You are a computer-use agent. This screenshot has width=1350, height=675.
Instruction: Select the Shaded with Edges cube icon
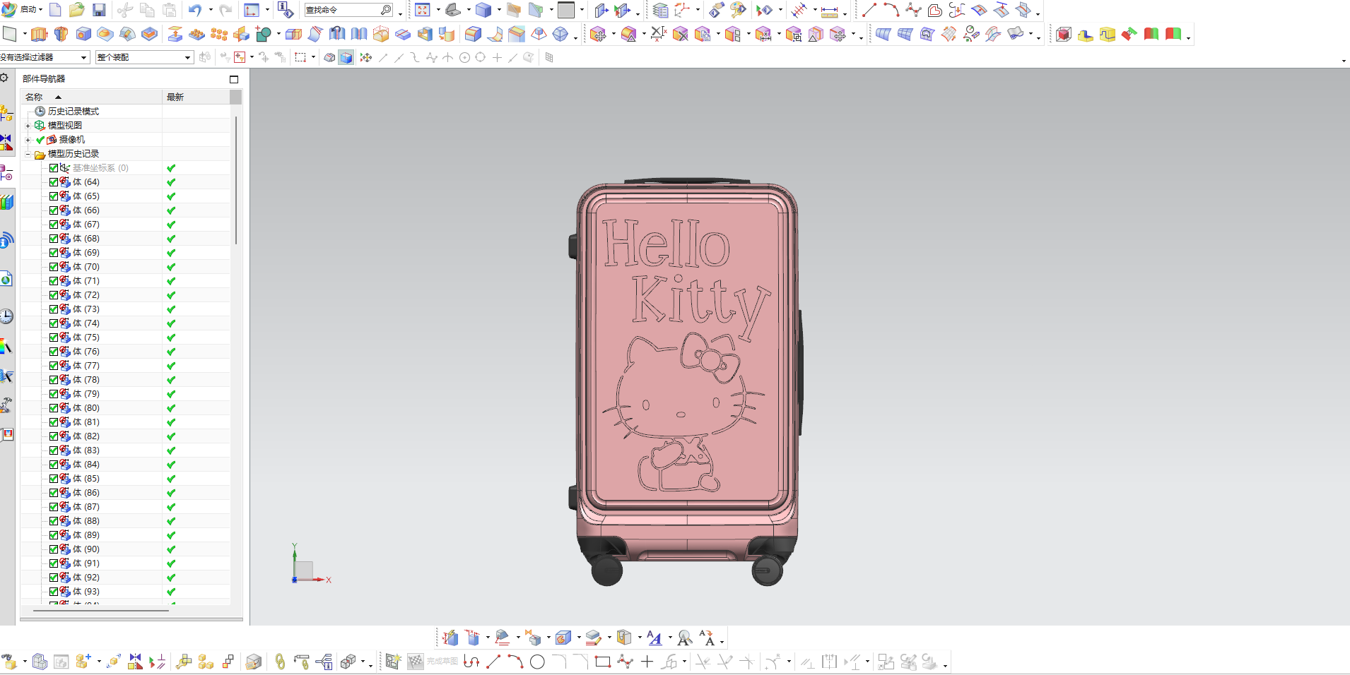[483, 10]
